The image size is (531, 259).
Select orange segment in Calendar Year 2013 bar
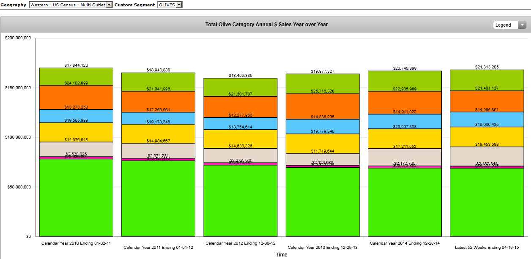coord(323,106)
